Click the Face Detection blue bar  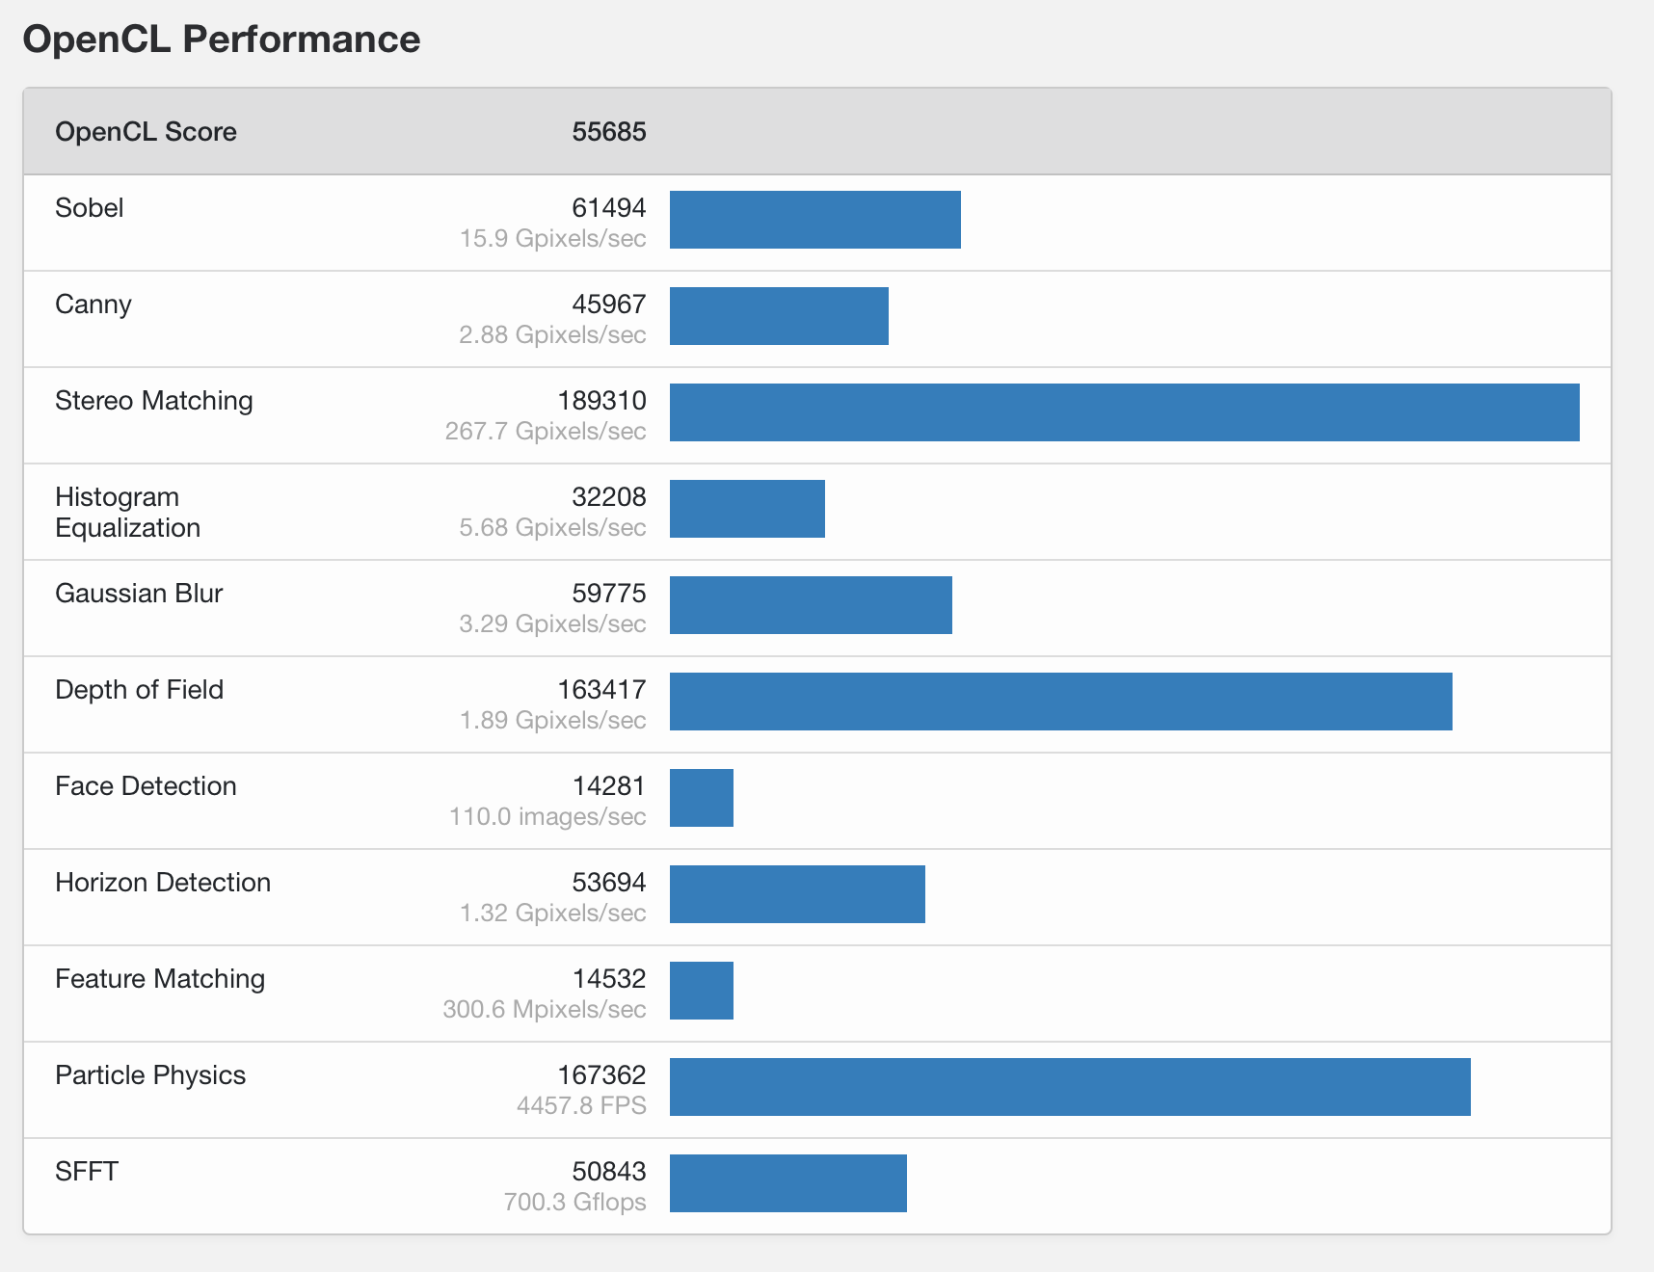[702, 798]
